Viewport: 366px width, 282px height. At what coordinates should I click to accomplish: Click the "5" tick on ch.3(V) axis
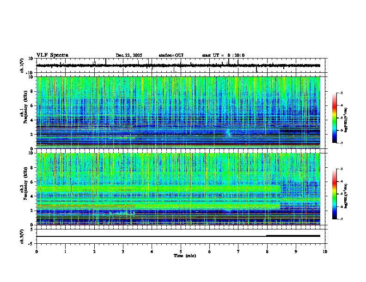32,229
